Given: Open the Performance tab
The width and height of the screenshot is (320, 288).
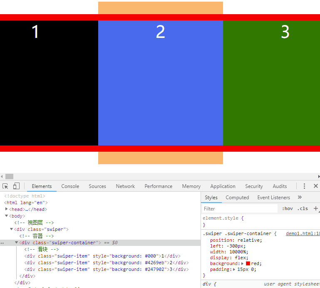Looking at the screenshot, I should click(x=159, y=186).
